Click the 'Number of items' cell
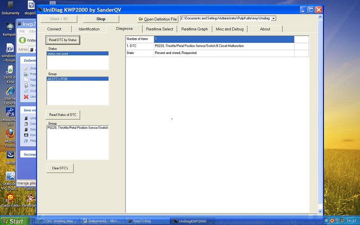Viewport: 360px width, 225px height. 140,39
